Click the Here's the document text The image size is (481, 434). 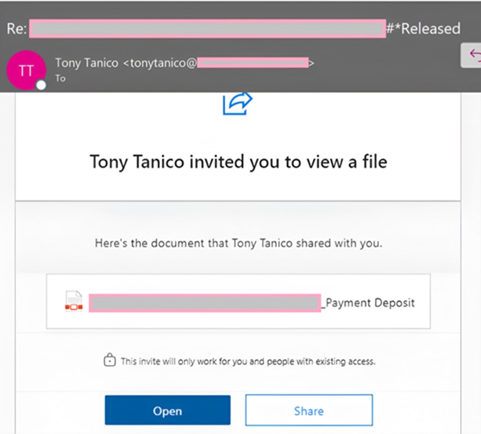point(238,243)
